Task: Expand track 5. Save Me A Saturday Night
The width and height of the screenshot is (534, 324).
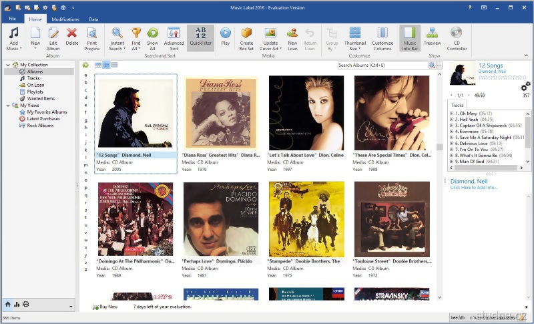Action: coord(452,138)
